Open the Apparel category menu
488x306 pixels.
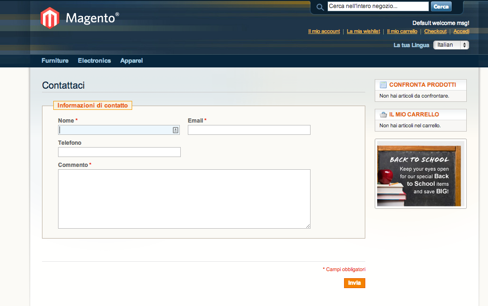(x=131, y=61)
